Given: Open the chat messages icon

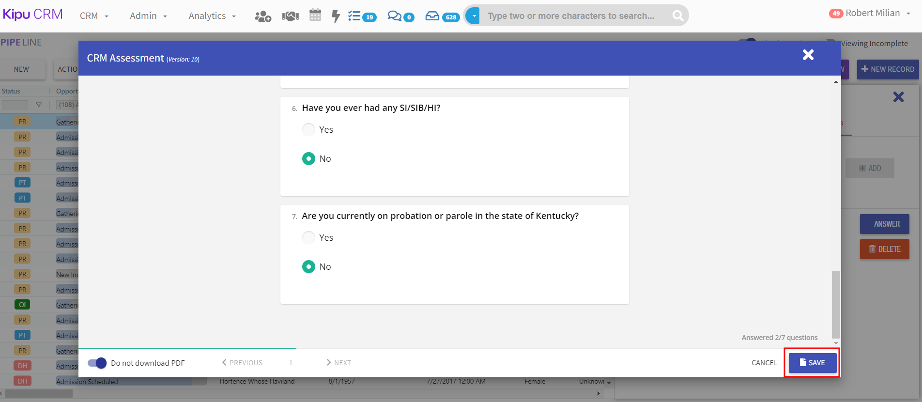Looking at the screenshot, I should [x=400, y=16].
